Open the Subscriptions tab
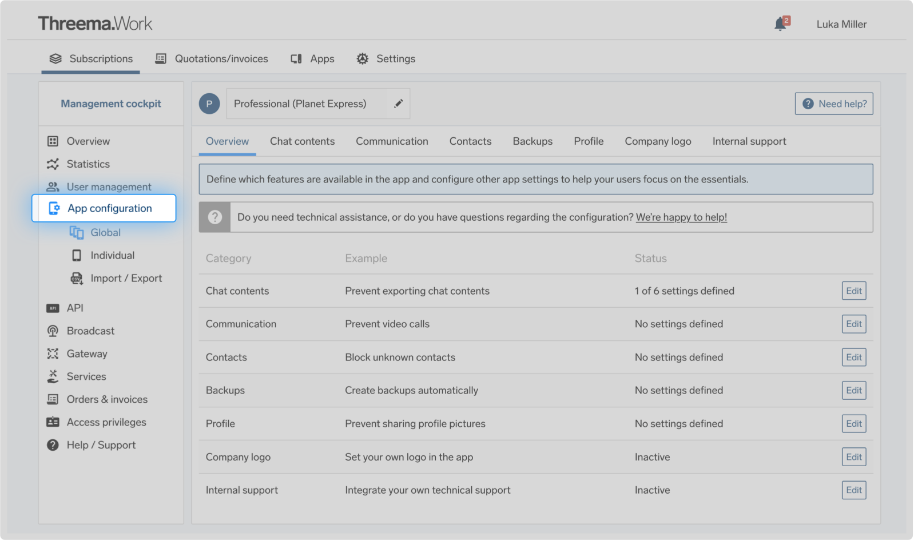The height and width of the screenshot is (540, 914). point(90,58)
